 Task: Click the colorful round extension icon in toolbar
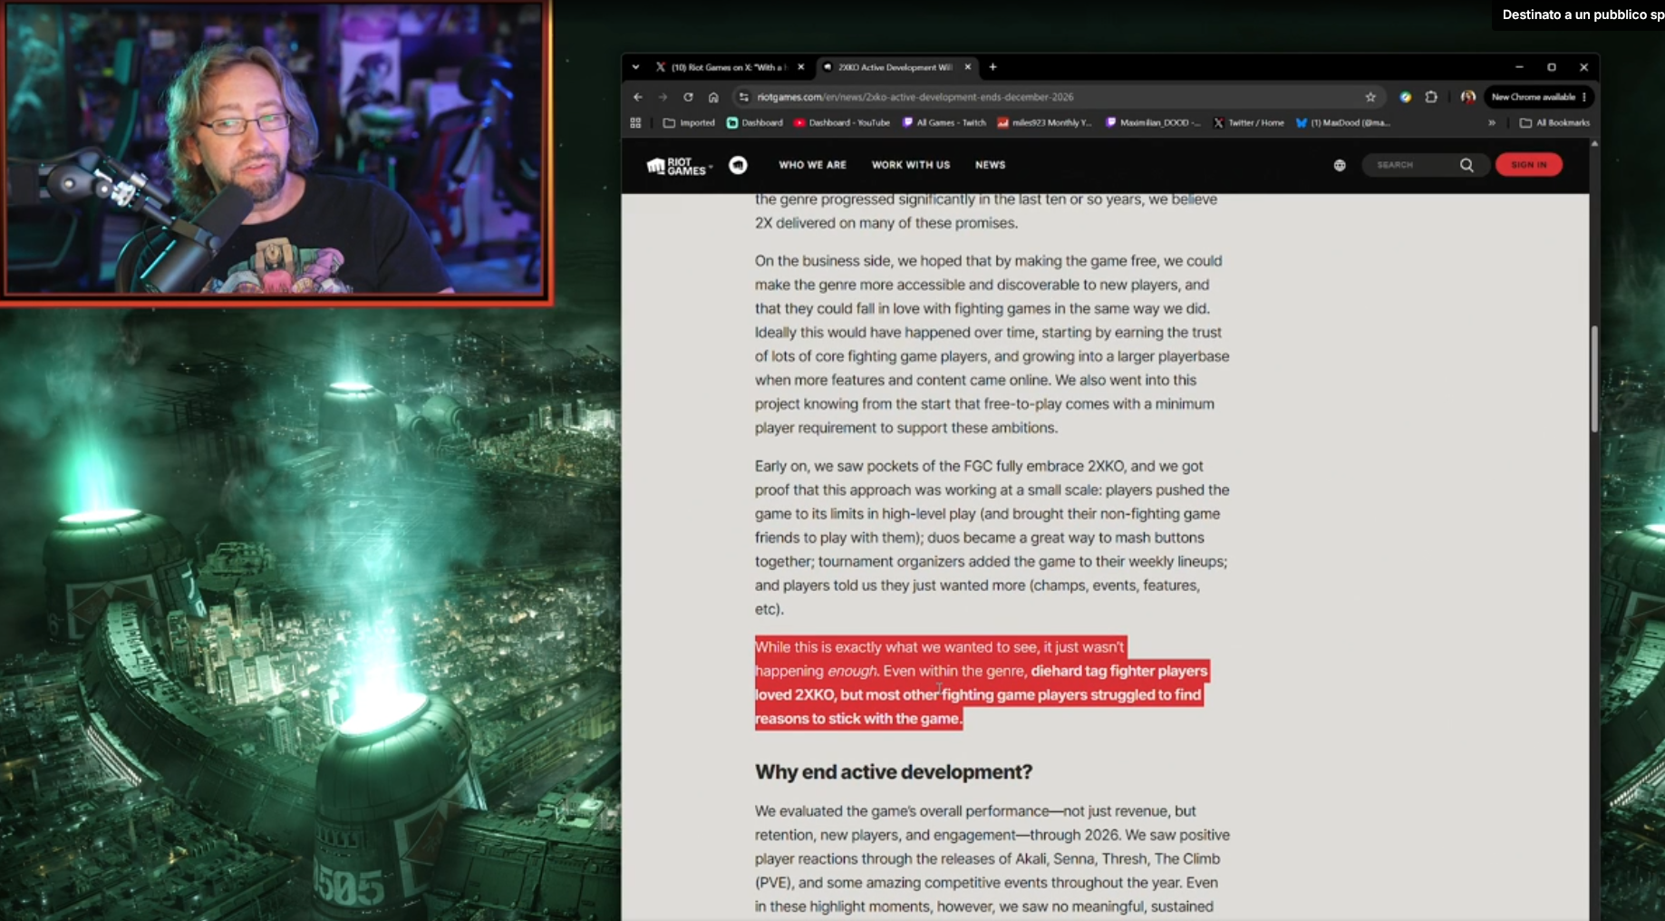point(1406,97)
